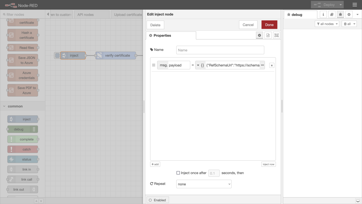
Task: Click the inject now button
Action: 268,164
